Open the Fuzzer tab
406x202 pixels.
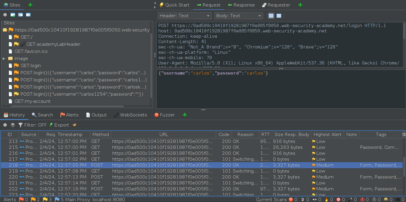click(164, 115)
